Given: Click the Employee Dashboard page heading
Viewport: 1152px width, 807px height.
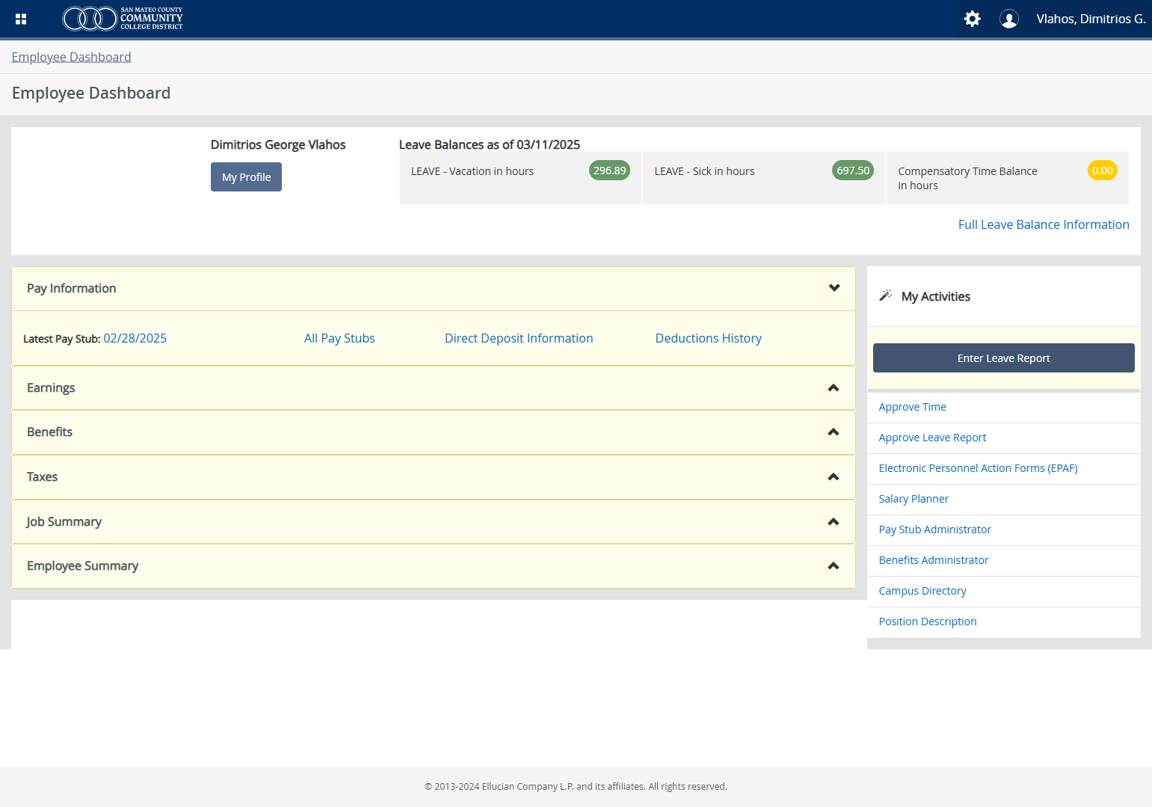Looking at the screenshot, I should [91, 93].
